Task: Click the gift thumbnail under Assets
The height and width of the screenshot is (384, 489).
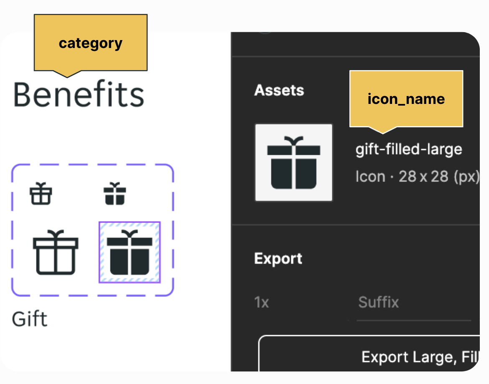Action: point(294,163)
